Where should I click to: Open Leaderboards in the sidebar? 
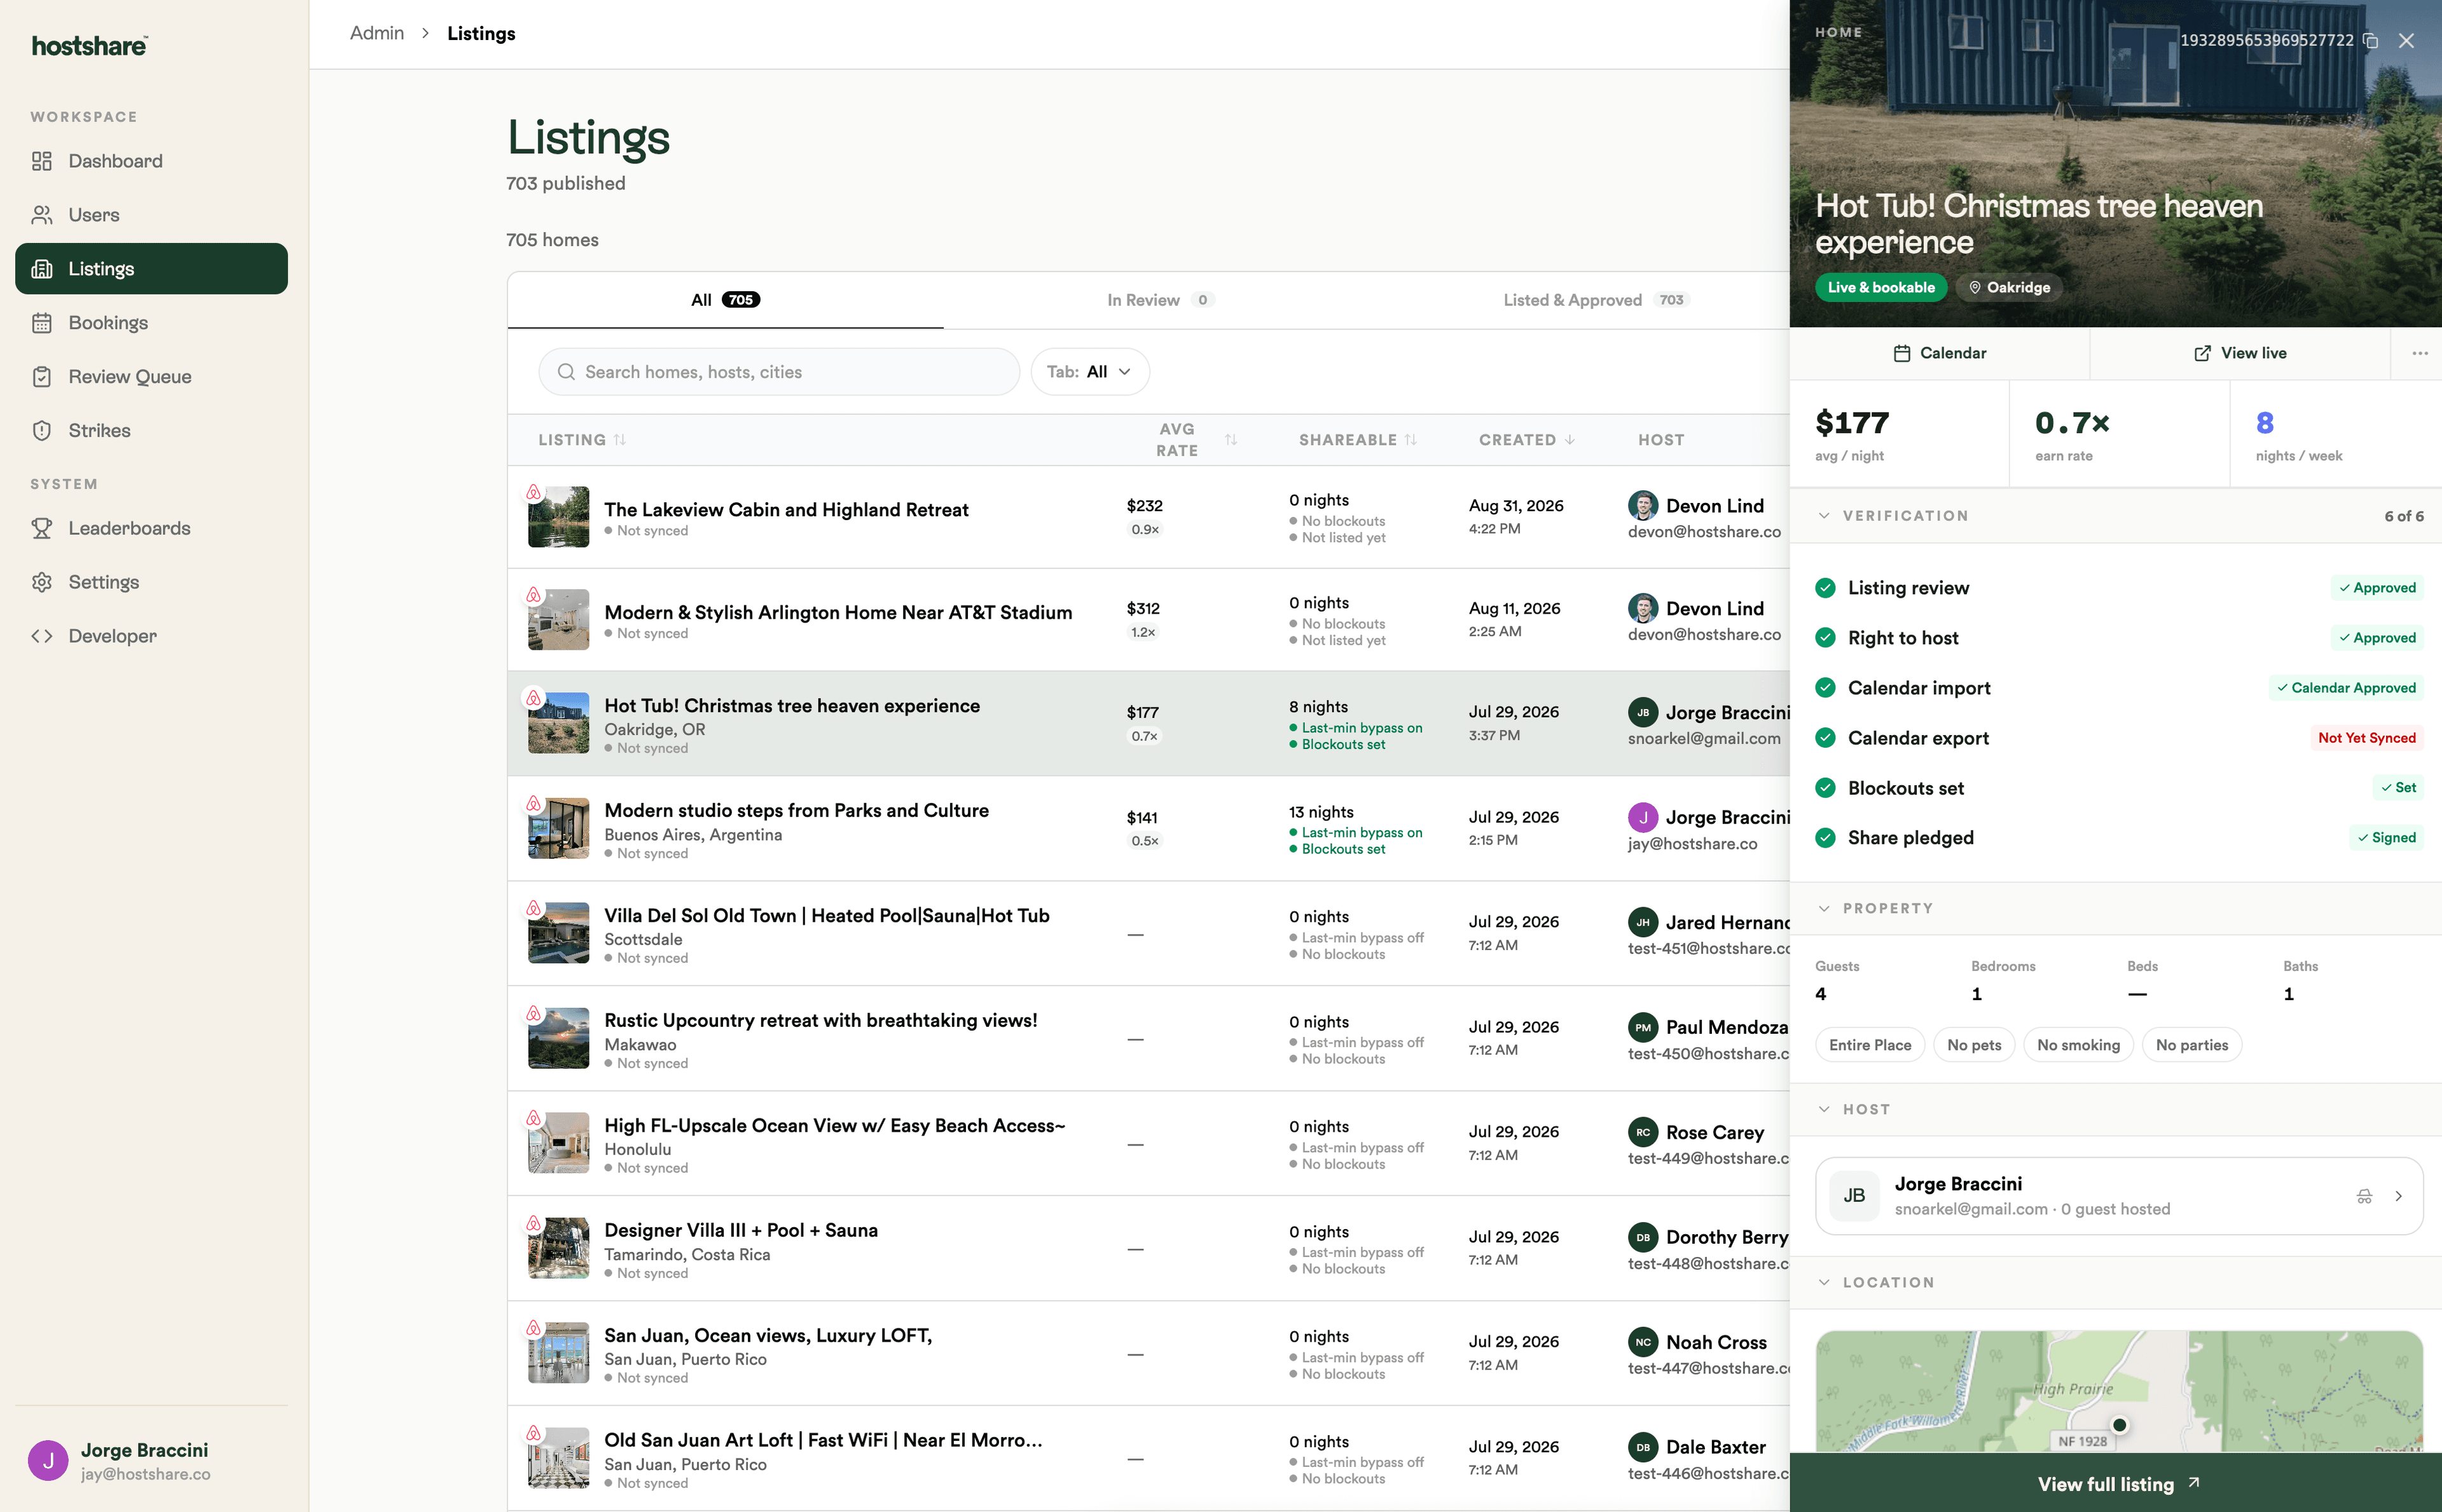tap(151, 528)
